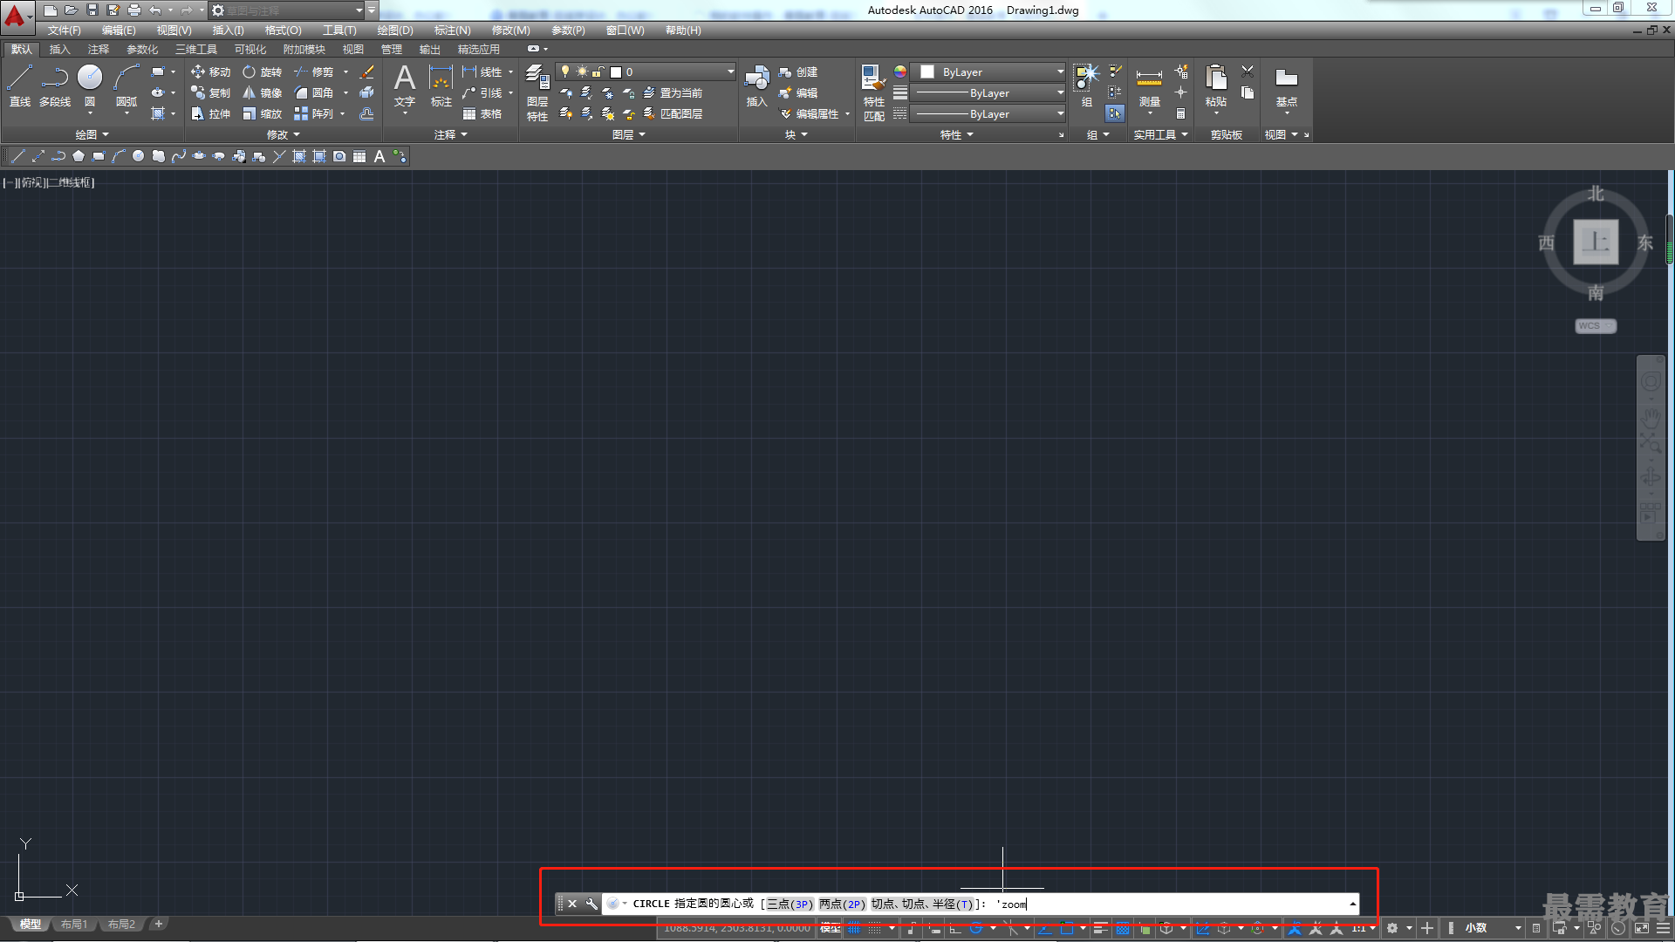Click the 缩放 (Scale) tool
The width and height of the screenshot is (1675, 942).
pos(262,113)
